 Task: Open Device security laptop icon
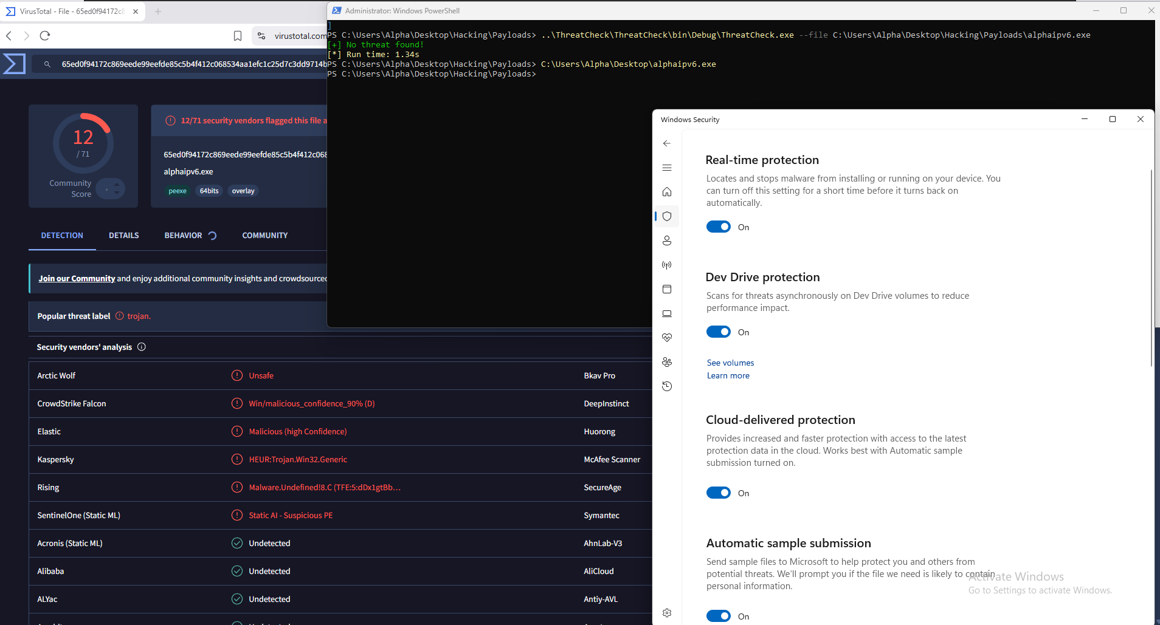pyautogui.click(x=667, y=313)
